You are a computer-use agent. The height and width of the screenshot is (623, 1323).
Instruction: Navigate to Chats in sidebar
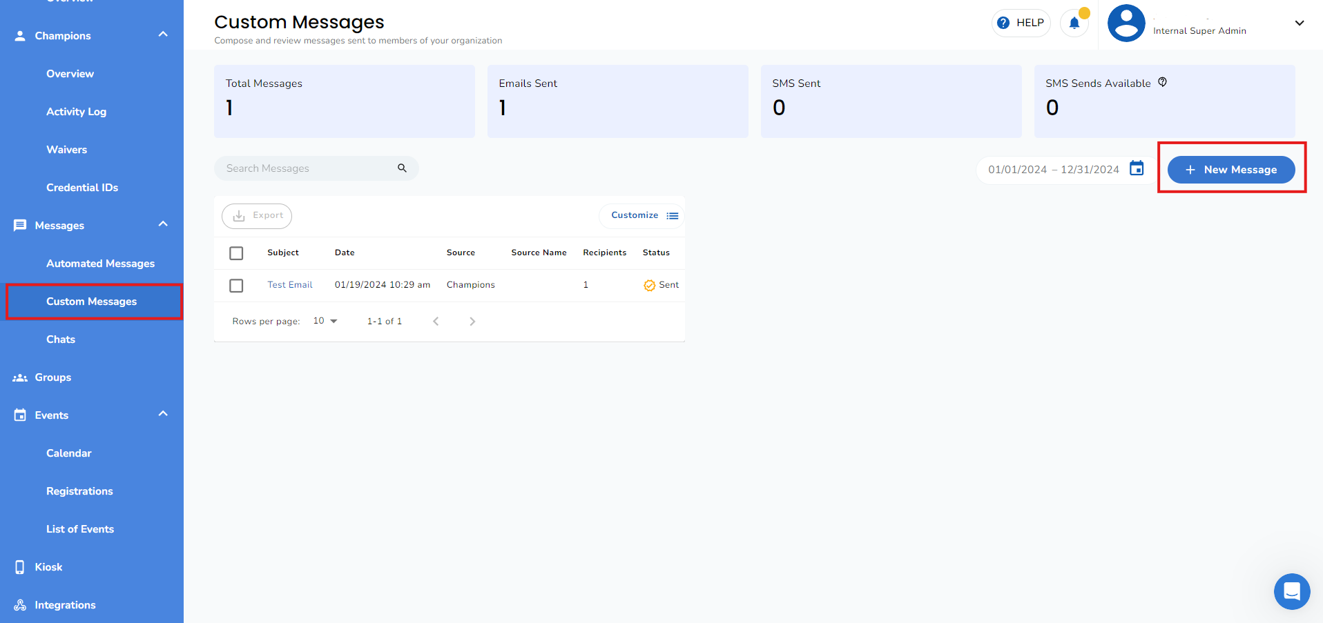61,339
